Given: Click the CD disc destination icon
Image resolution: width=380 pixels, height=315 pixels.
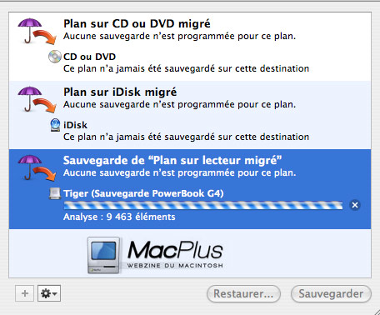Looking at the screenshot, I should point(55,57).
